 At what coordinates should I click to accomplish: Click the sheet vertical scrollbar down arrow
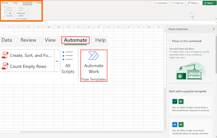[165, 129]
